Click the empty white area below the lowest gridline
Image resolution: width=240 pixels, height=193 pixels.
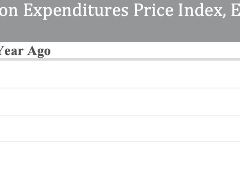(120, 167)
